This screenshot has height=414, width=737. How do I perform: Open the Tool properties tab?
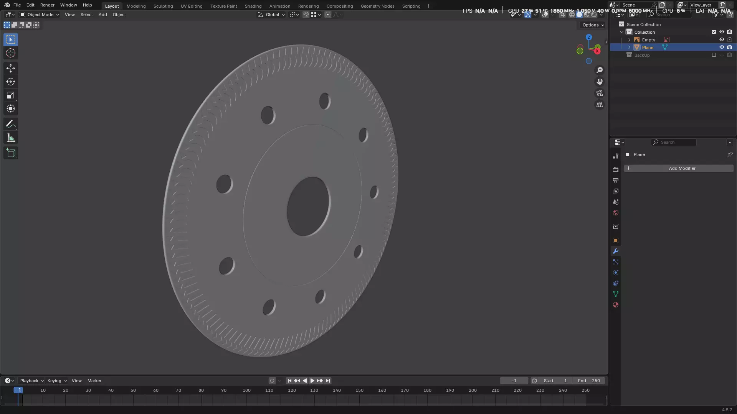(616, 156)
